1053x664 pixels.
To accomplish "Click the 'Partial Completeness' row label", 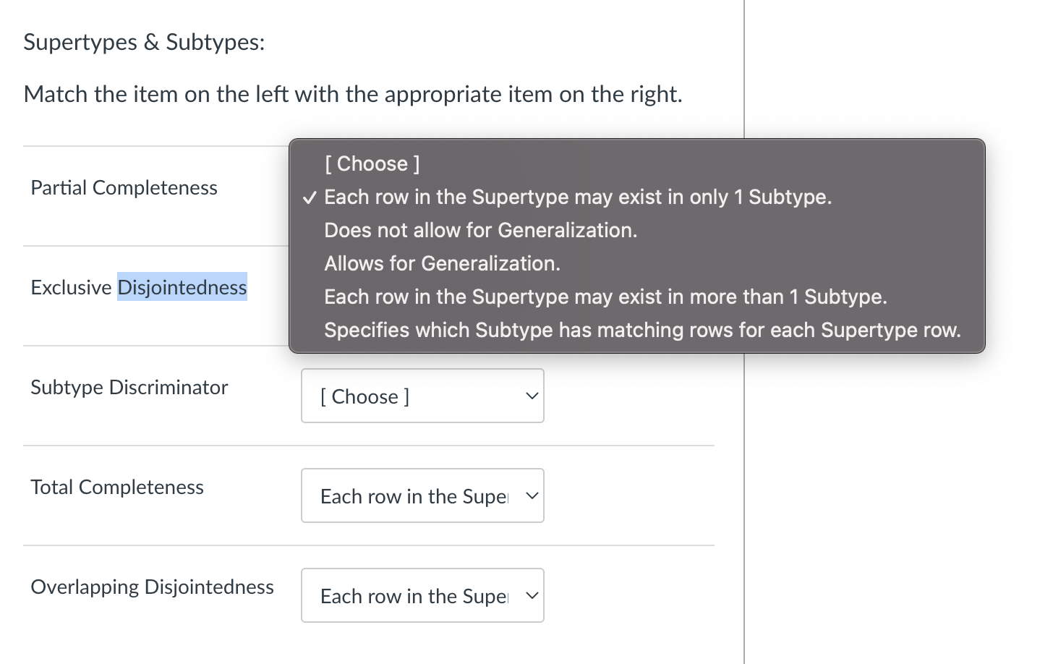I will [x=124, y=187].
